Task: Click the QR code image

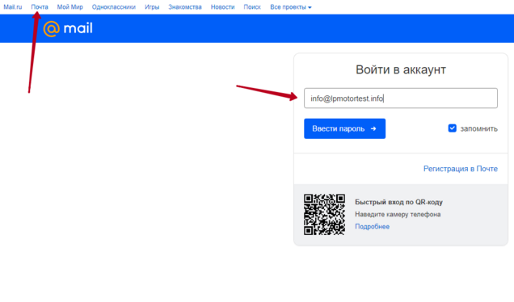Action: click(x=324, y=214)
